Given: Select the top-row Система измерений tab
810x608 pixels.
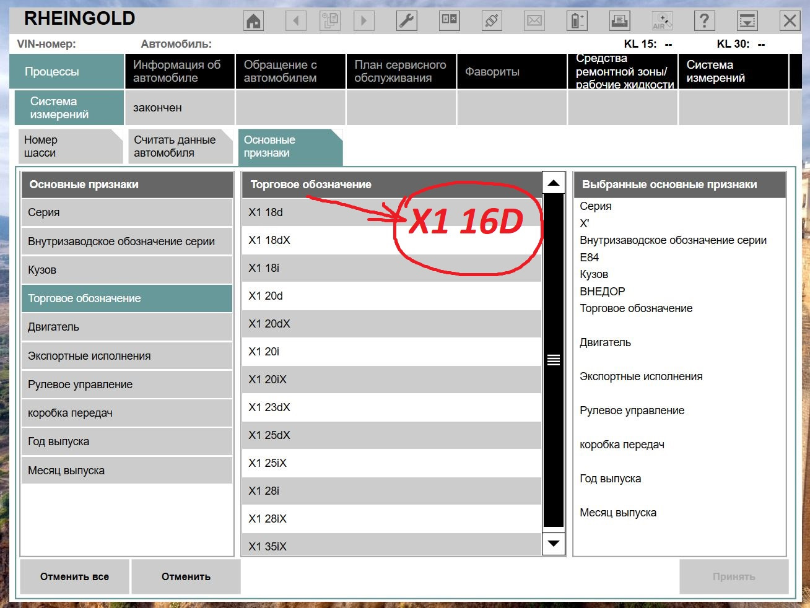Looking at the screenshot, I should [x=734, y=71].
